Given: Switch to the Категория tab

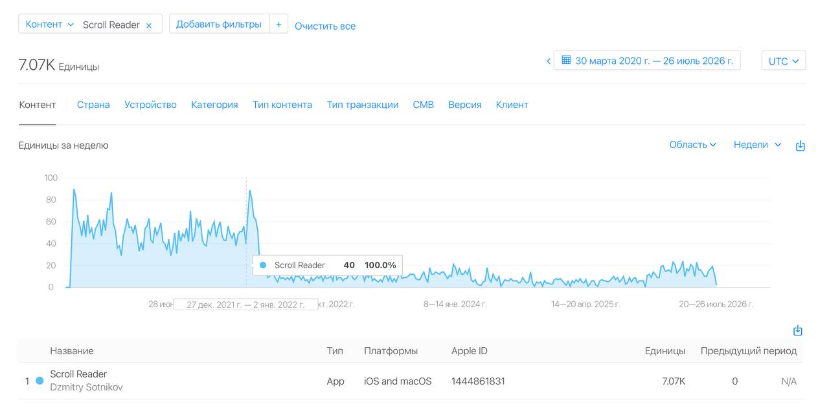Looking at the screenshot, I should pos(214,104).
